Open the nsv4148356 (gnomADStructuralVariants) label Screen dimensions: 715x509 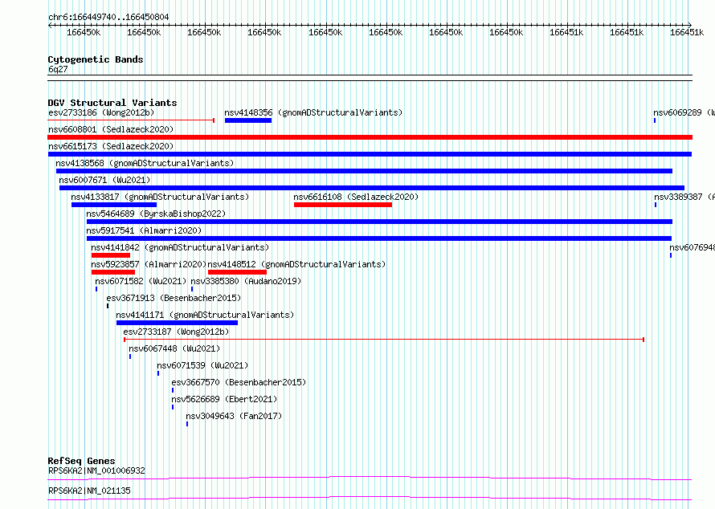(x=314, y=112)
